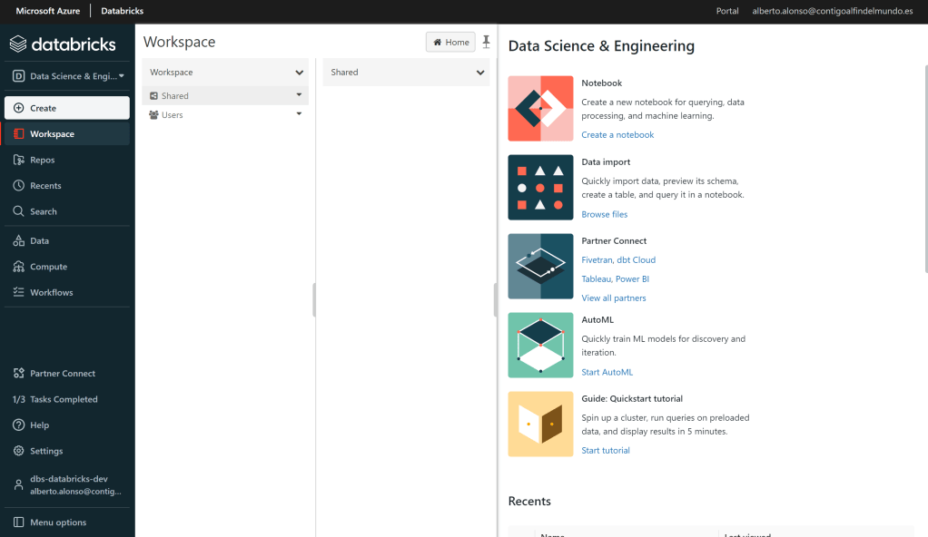Click the Home button in the Workspace panel

coord(450,42)
